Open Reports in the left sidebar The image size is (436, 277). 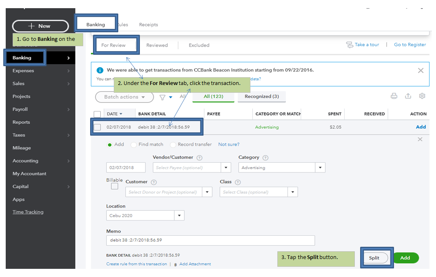pos(21,122)
